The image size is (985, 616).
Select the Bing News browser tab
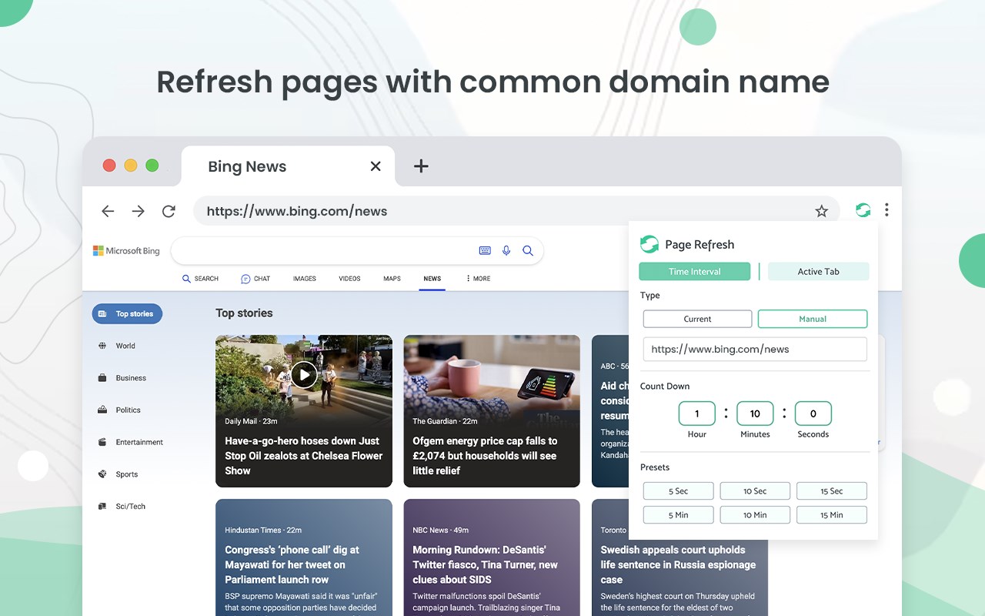tap(288, 166)
